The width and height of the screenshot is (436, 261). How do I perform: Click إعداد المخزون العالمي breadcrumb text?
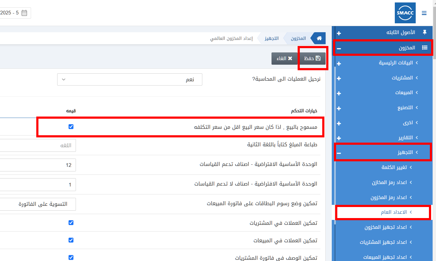pos(231,38)
